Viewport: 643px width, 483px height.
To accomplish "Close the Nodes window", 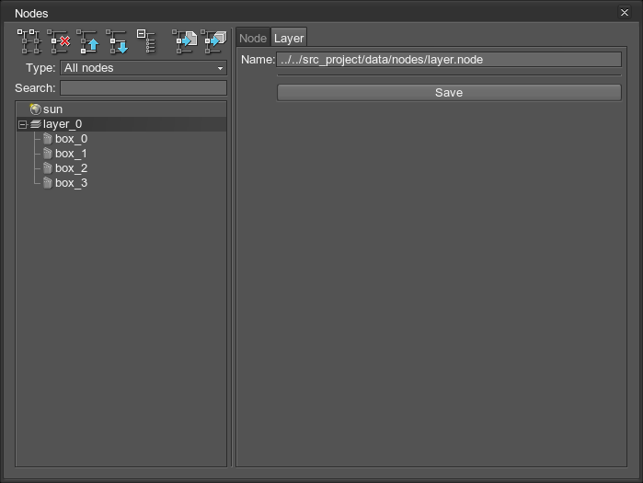I will click(x=626, y=13).
